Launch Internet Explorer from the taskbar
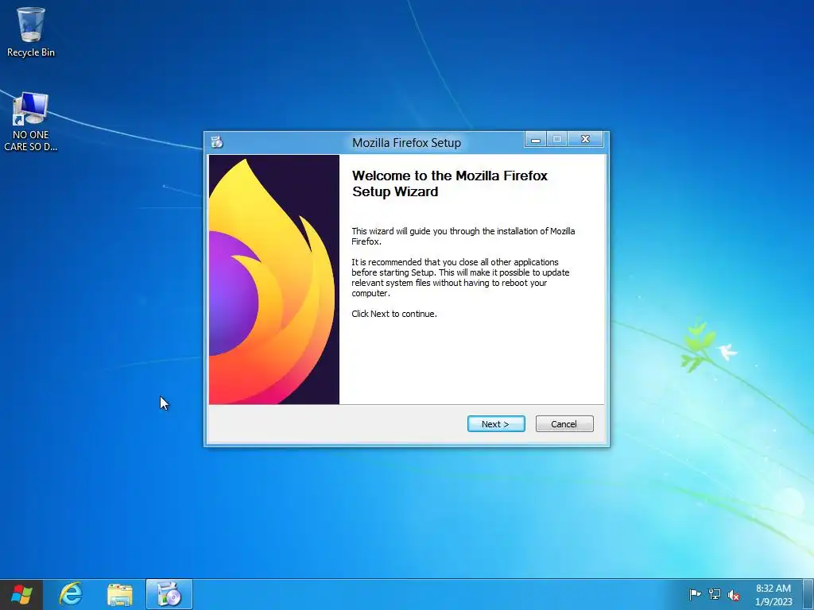The width and height of the screenshot is (814, 610). 71,594
